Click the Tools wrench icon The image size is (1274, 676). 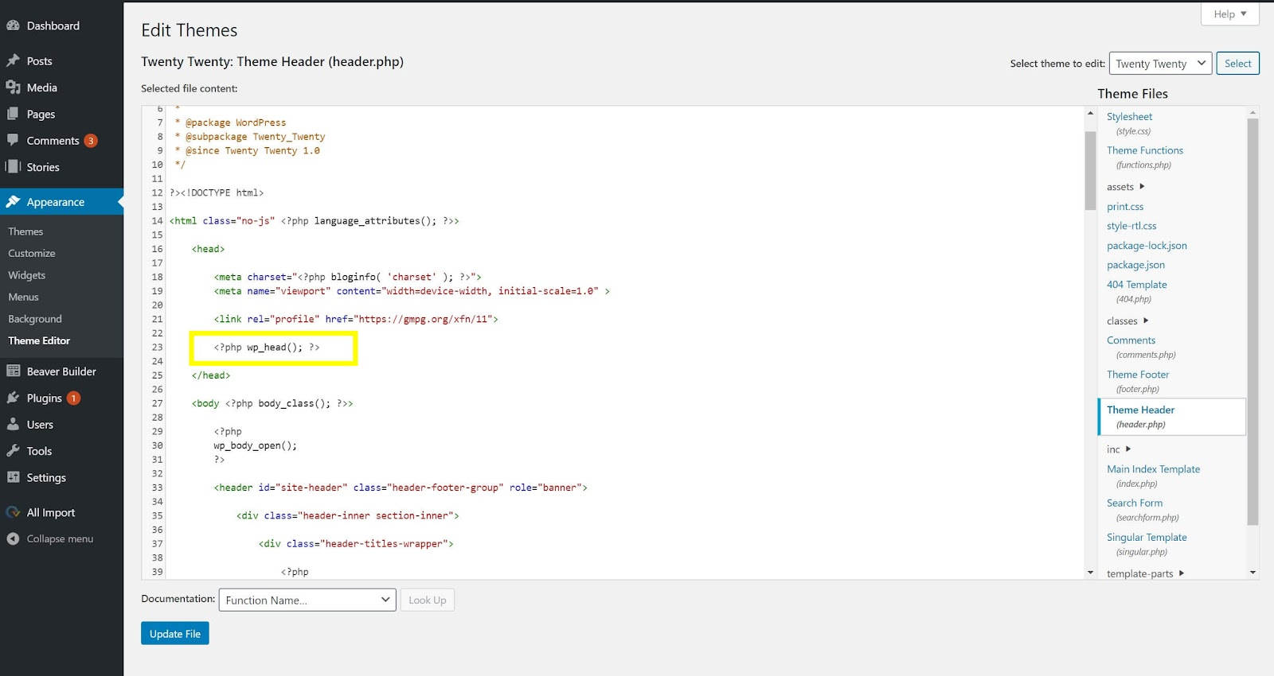click(13, 451)
